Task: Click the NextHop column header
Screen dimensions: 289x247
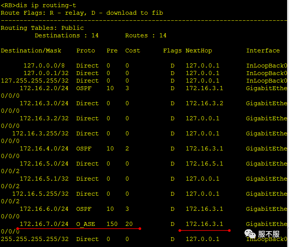Action: point(199,51)
